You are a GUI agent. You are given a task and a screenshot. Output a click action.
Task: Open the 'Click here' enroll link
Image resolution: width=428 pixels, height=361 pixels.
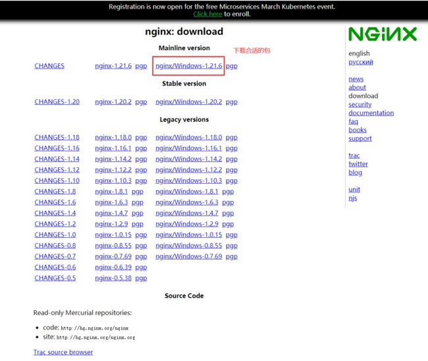click(207, 14)
